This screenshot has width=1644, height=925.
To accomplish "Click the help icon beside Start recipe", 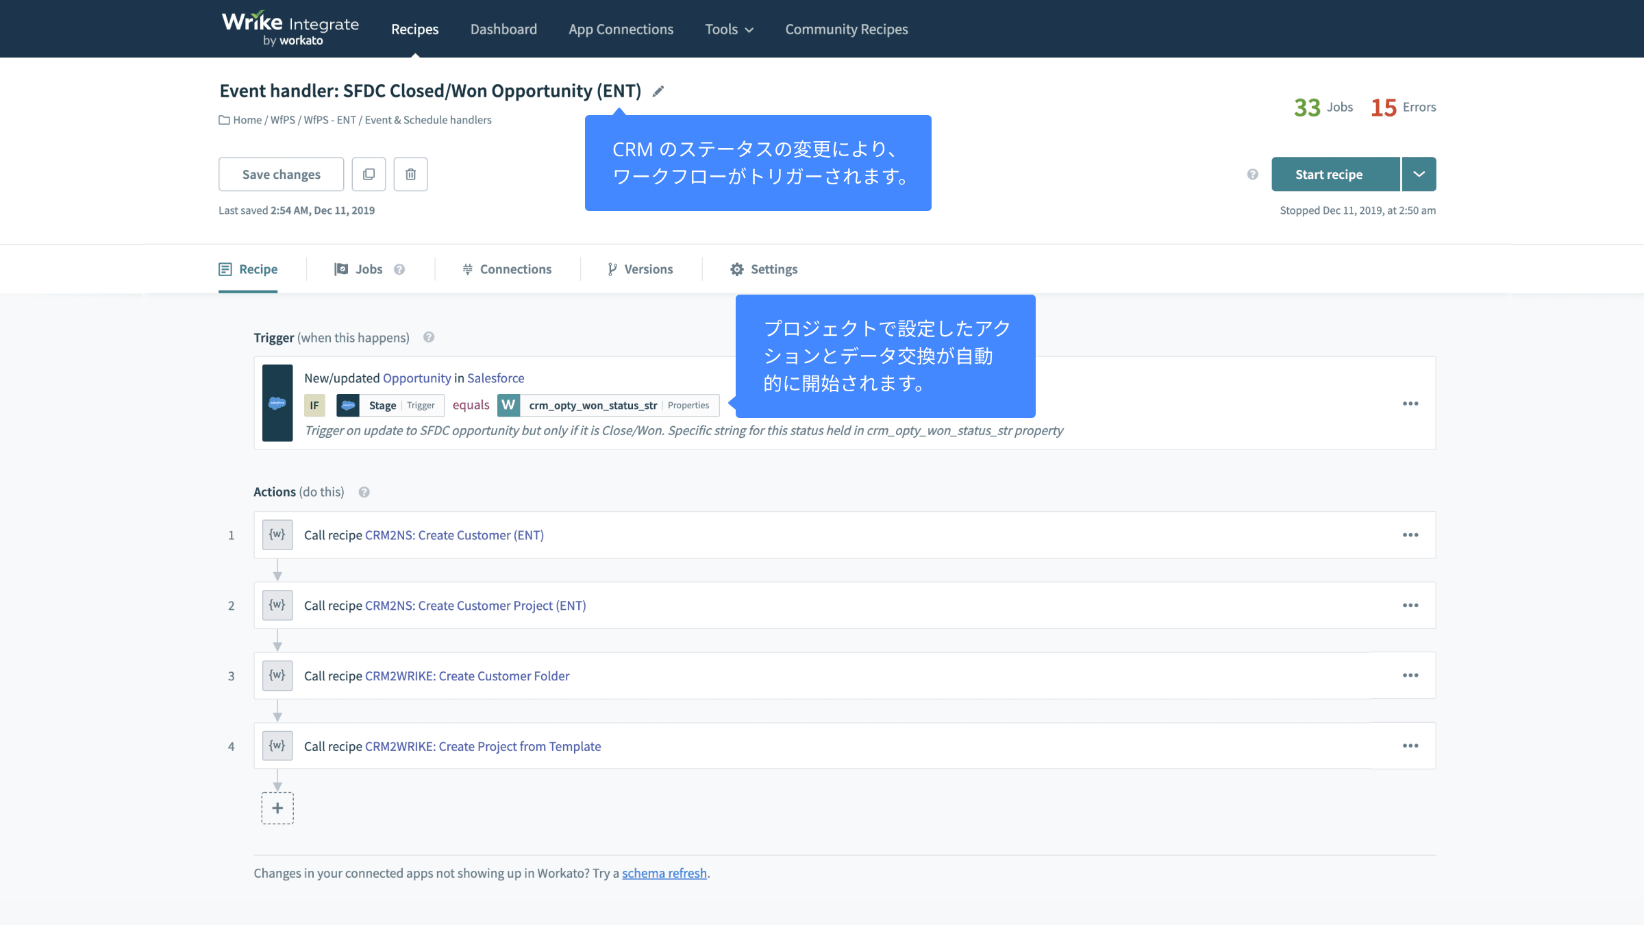I will click(x=1252, y=174).
